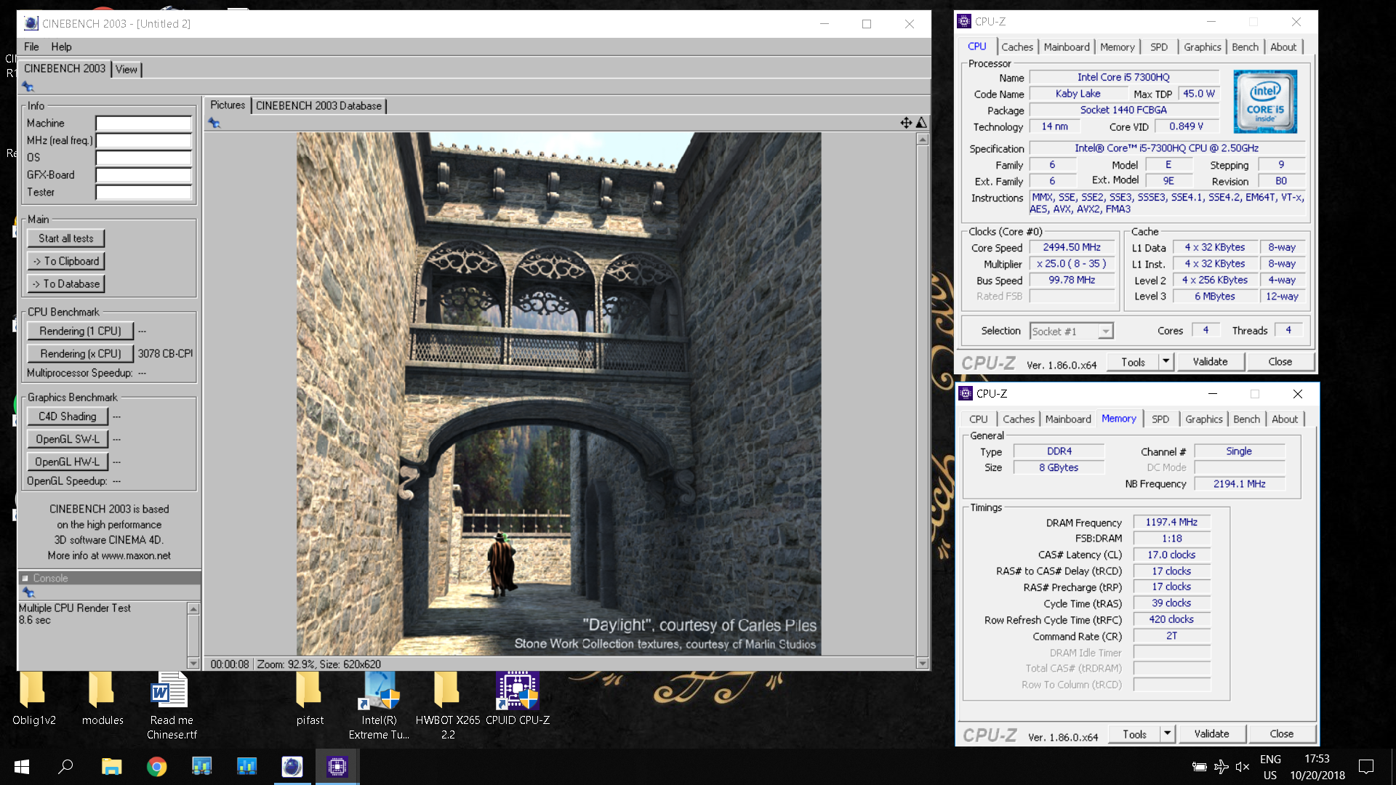Open taskbar search icon
This screenshot has height=785, width=1396.
click(65, 767)
